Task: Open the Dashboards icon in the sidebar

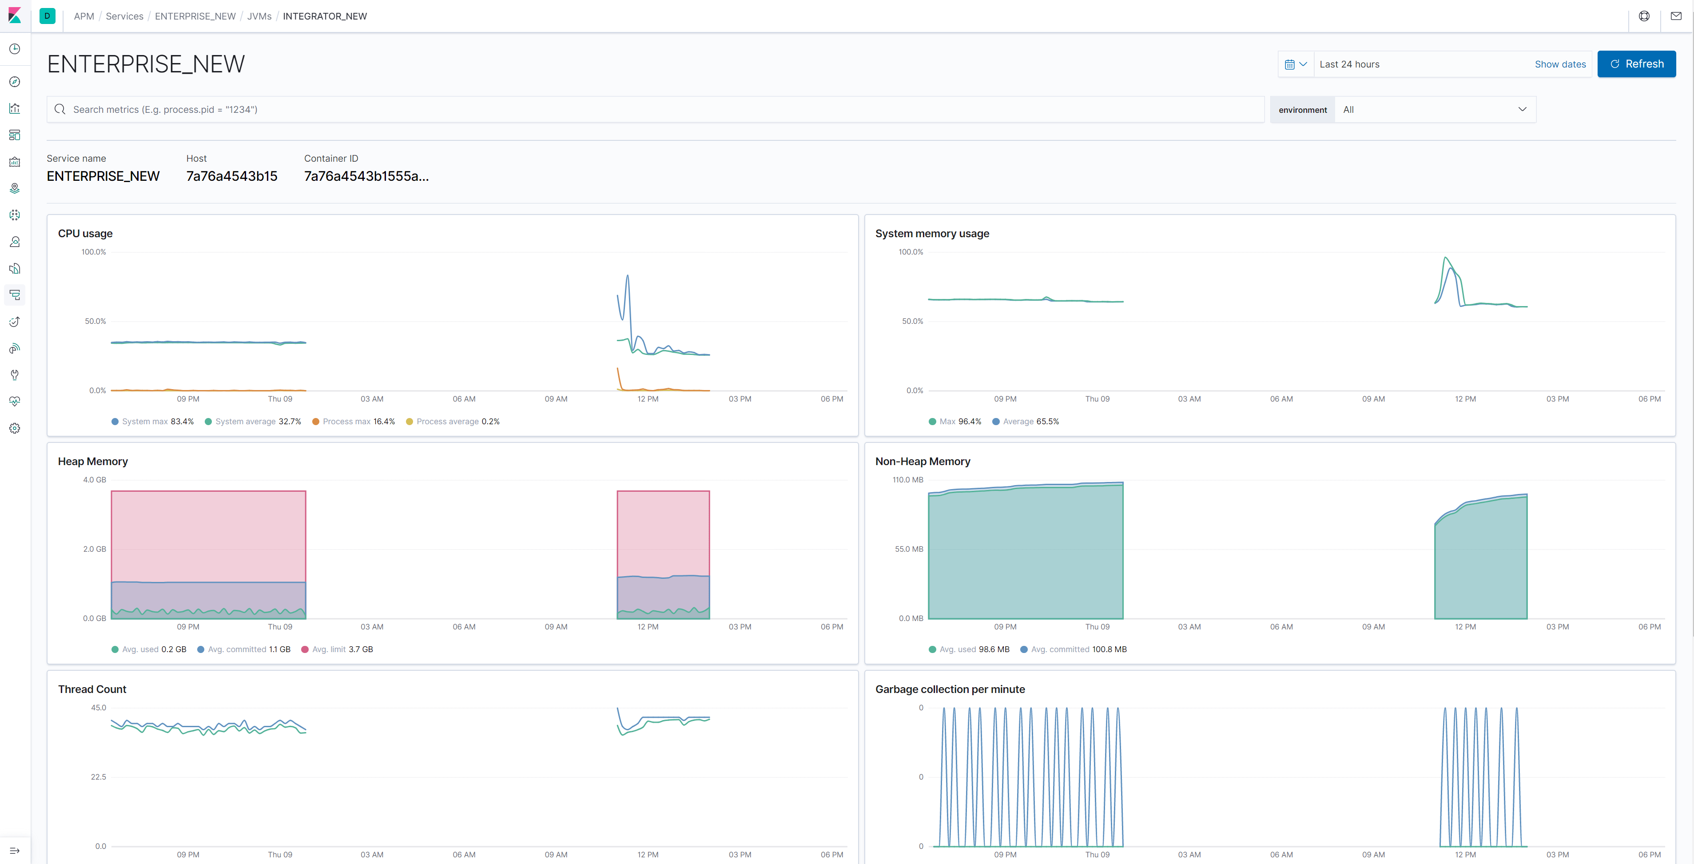Action: tap(15, 135)
